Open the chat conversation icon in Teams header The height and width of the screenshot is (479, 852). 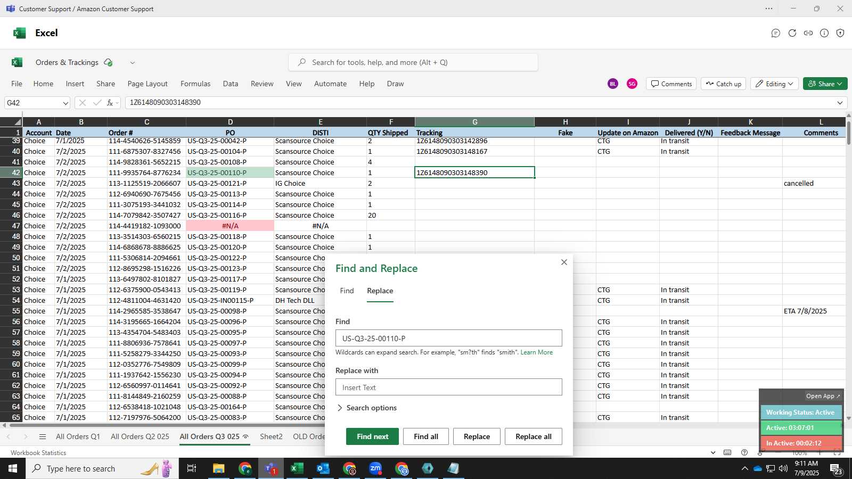coord(776,33)
